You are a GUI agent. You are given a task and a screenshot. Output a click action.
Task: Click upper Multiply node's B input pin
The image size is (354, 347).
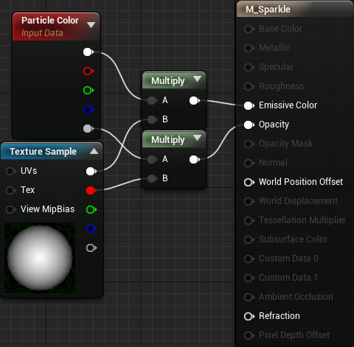tap(153, 119)
